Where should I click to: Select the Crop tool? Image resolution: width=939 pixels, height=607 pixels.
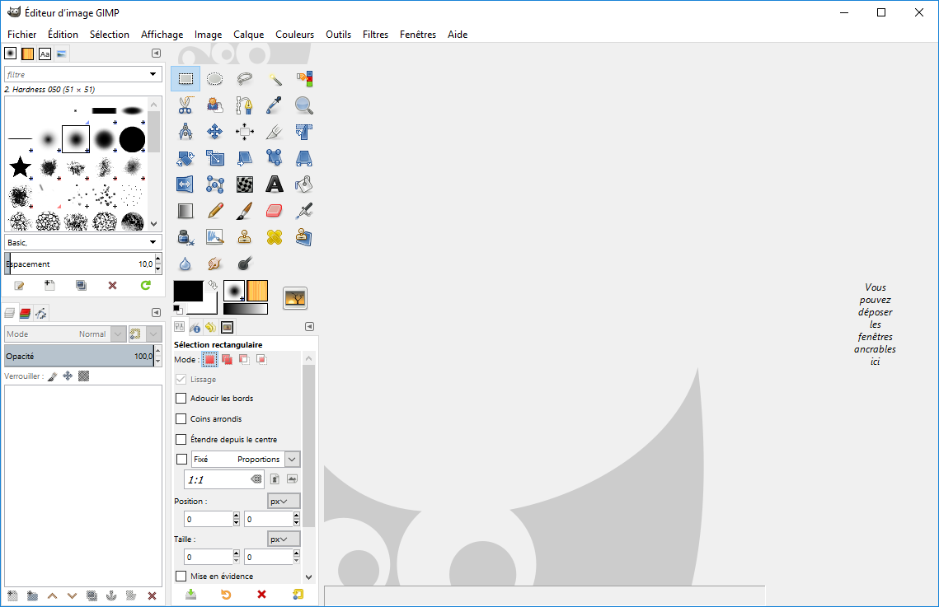275,132
